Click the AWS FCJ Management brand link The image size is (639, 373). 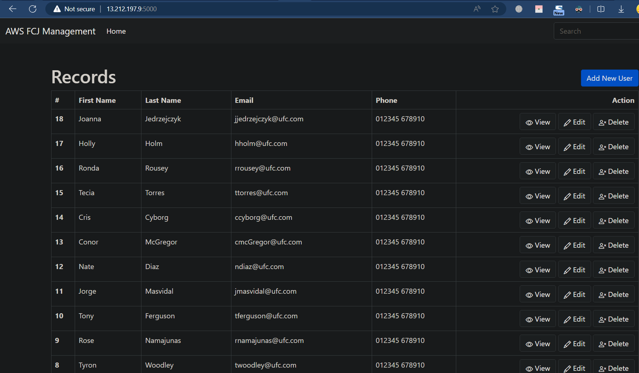tap(50, 31)
